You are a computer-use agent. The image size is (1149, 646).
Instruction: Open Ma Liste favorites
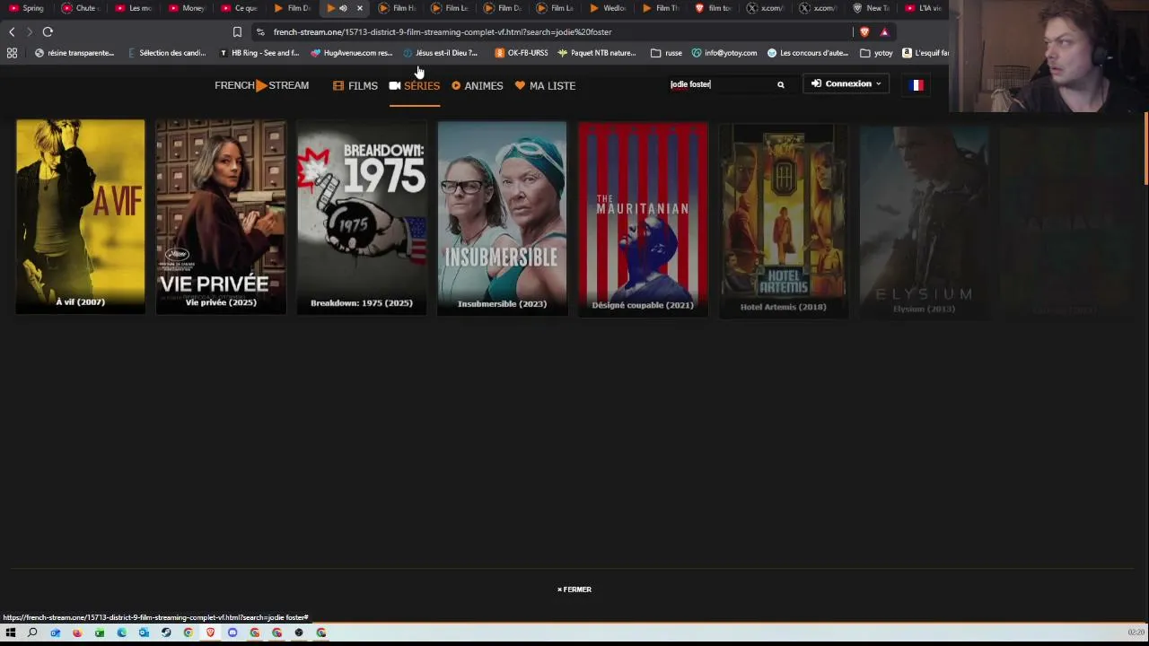(545, 85)
